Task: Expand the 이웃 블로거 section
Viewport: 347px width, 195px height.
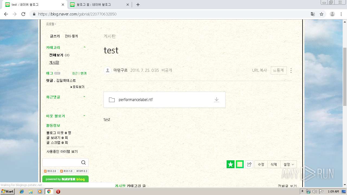Action: point(84,116)
